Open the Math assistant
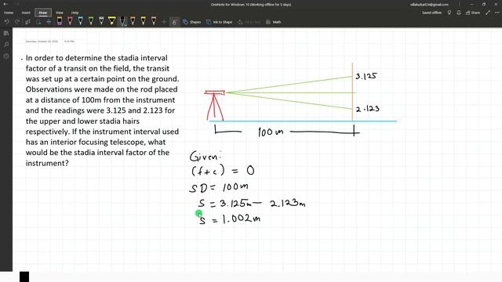 click(274, 22)
